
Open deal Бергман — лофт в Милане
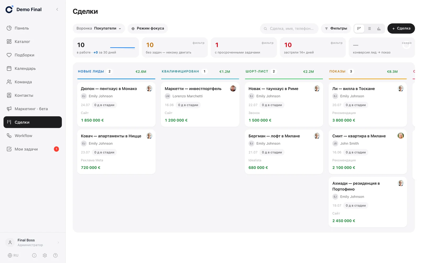[x=284, y=152]
